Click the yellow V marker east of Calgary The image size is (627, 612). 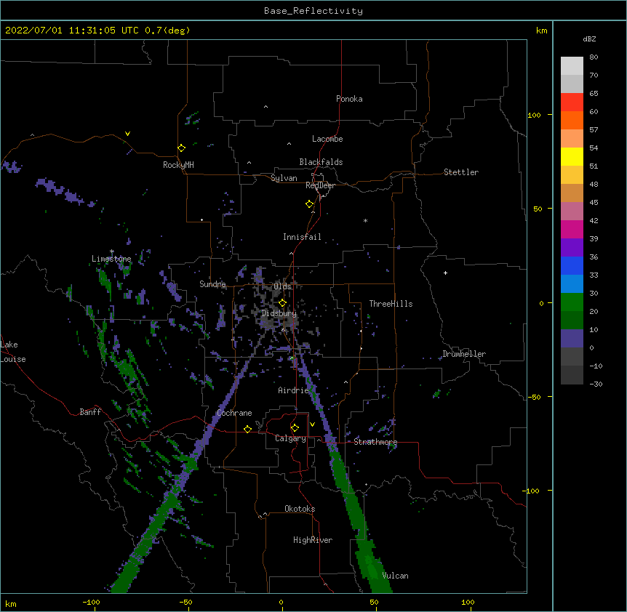point(312,424)
